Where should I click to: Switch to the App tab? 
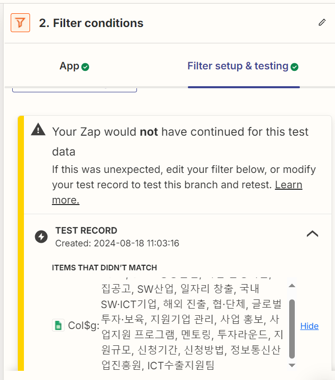tap(74, 66)
